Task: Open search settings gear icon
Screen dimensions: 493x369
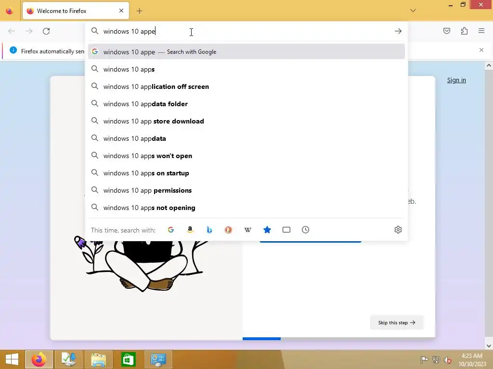Action: click(398, 230)
